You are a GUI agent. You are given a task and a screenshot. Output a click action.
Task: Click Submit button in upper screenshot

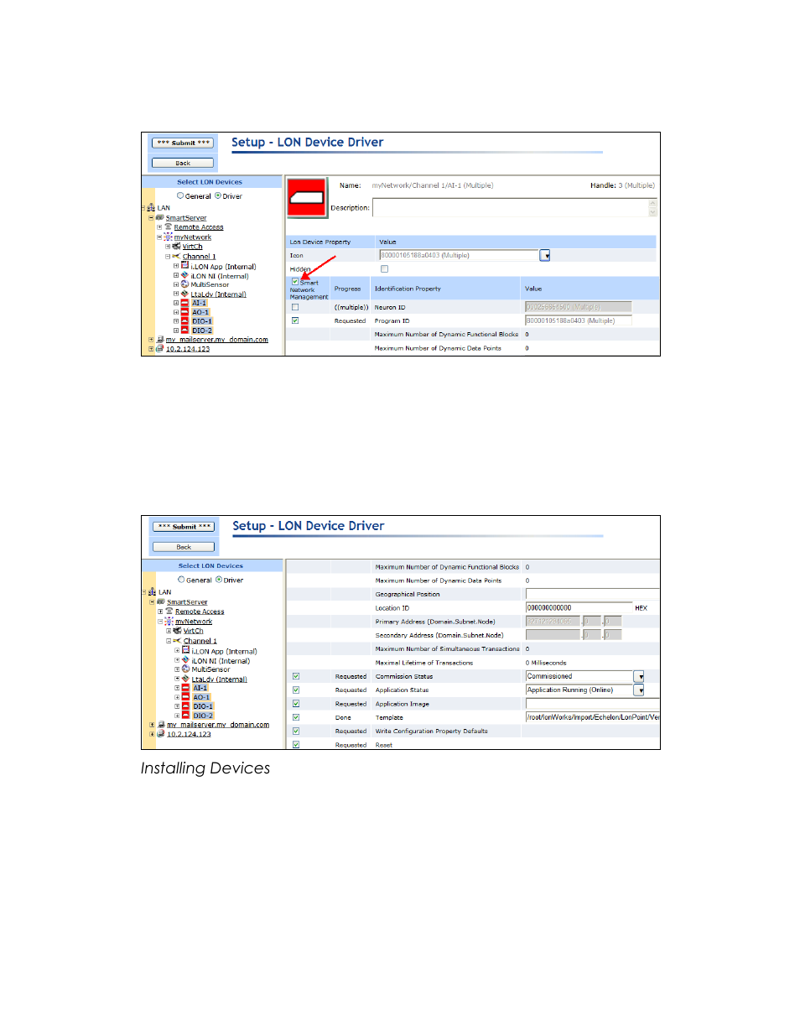point(183,143)
